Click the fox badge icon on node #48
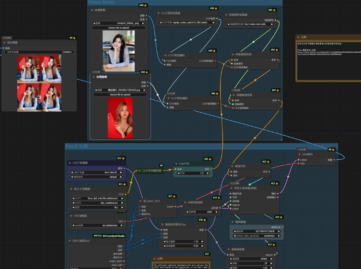 [x=147, y=72]
